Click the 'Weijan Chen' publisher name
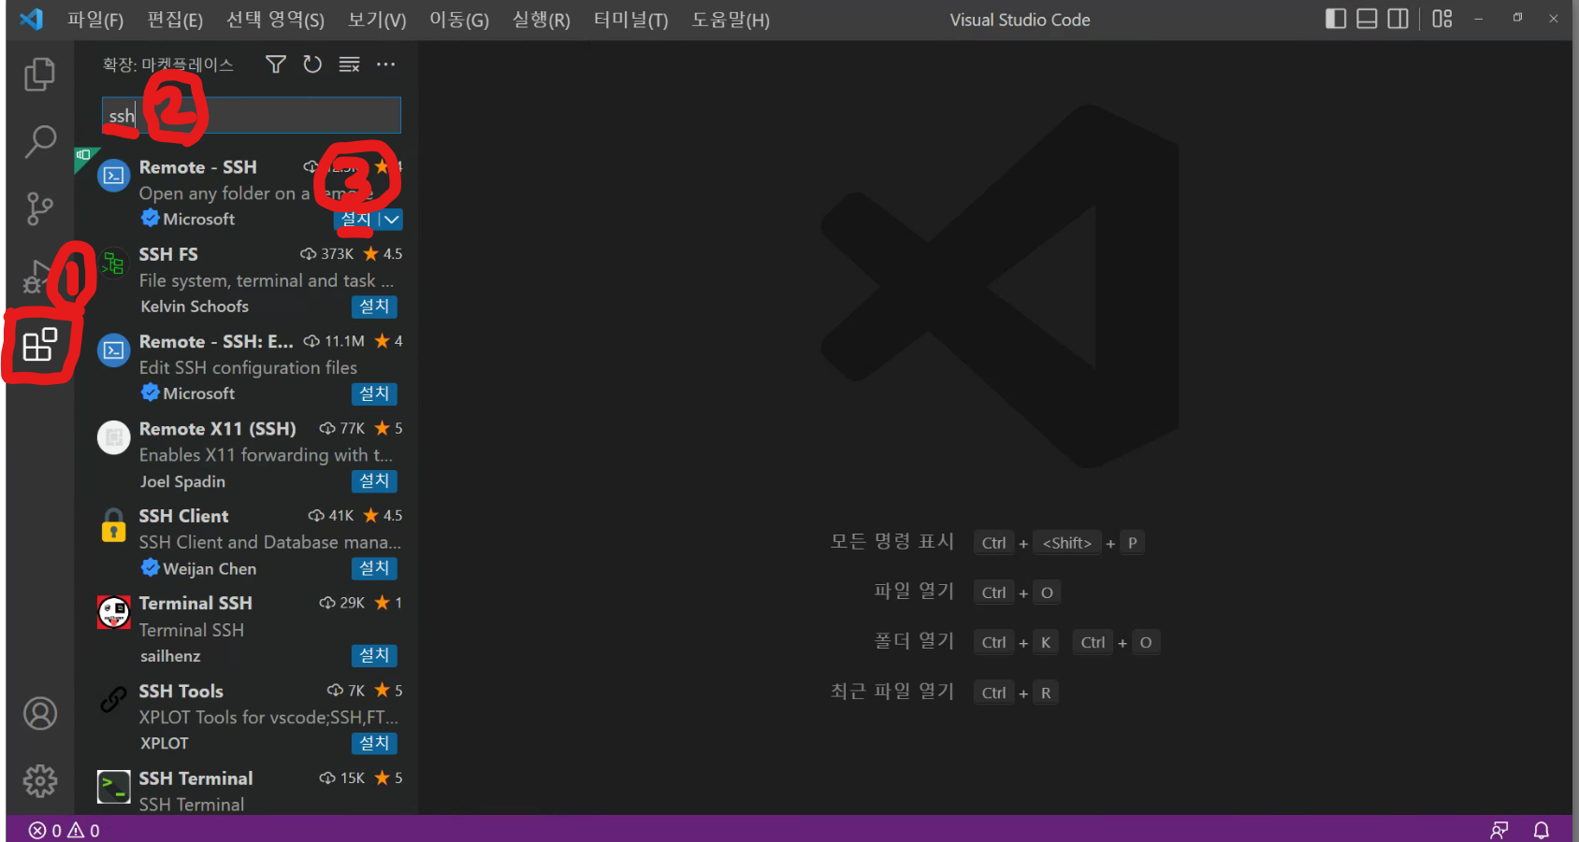Image resolution: width=1579 pixels, height=842 pixels. 210,569
